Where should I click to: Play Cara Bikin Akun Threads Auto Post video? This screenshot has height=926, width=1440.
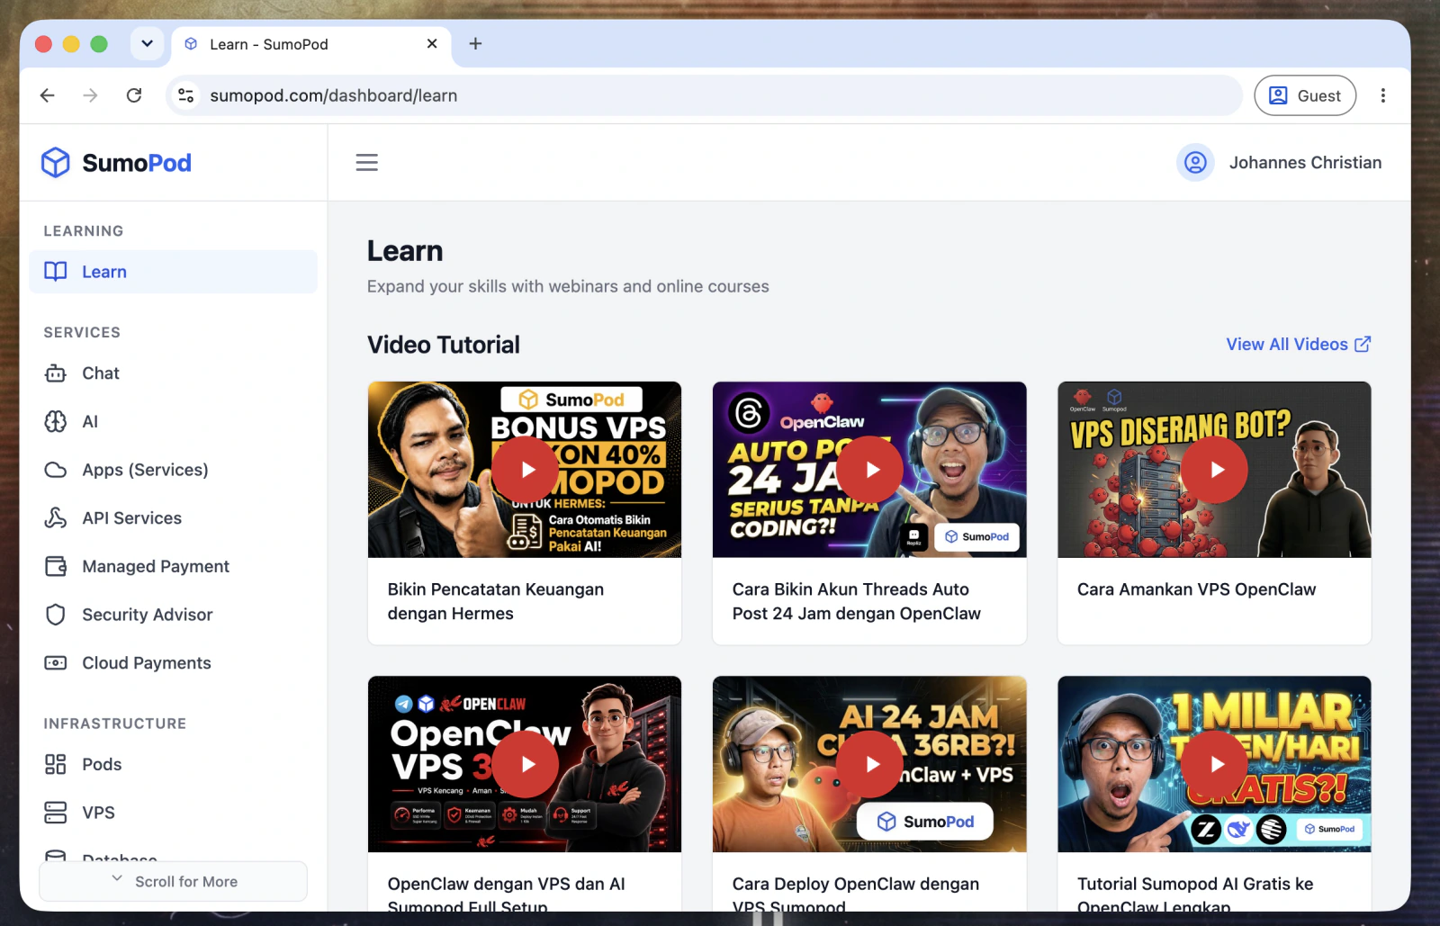tap(870, 470)
